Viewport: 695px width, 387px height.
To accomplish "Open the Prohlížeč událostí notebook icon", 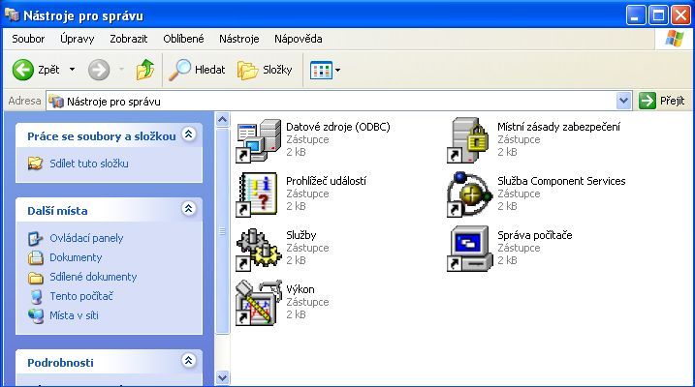I will click(257, 194).
